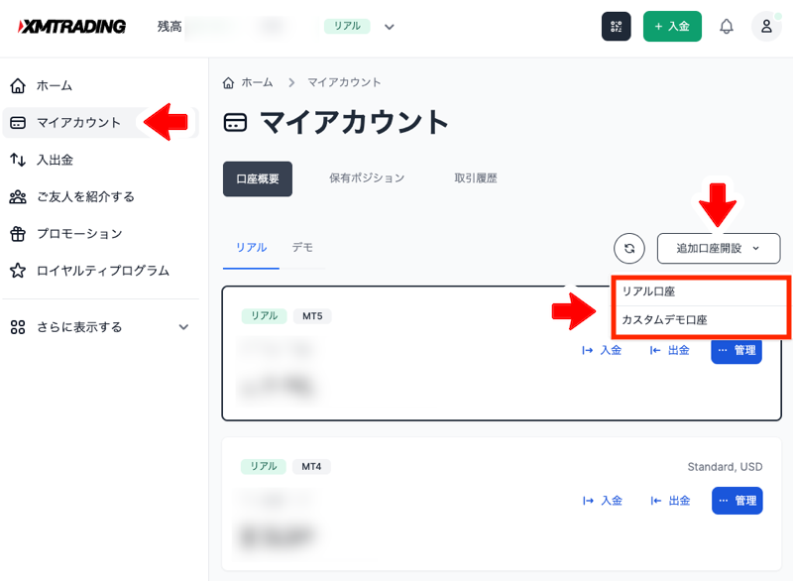The width and height of the screenshot is (793, 581).
Task: Click マイアカウント breadcrumb text
Action: click(x=344, y=82)
